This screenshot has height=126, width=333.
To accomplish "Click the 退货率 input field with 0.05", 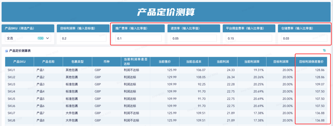I will pos(194,38).
